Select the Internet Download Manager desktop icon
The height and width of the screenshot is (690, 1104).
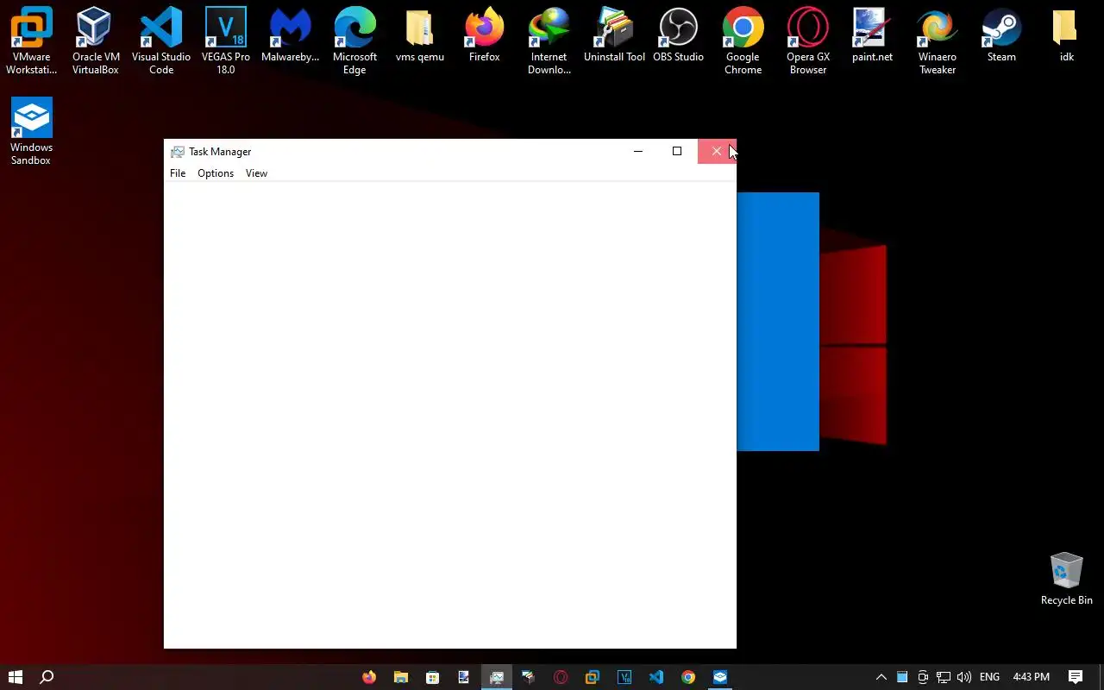pos(549,40)
